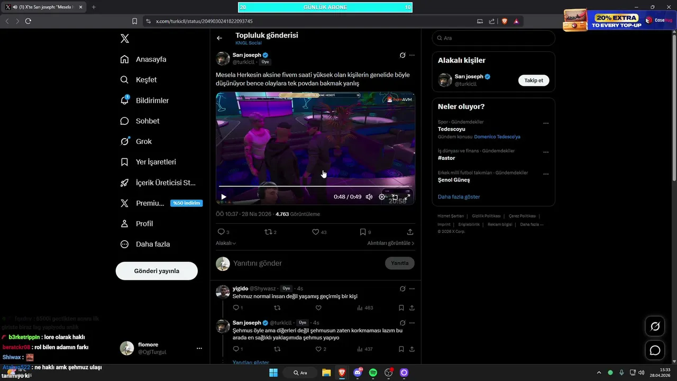
Task: Like Sarı joseph's reply with 2 likes
Action: click(x=321, y=349)
